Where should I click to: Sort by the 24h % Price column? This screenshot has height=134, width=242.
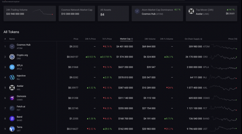click(90, 39)
